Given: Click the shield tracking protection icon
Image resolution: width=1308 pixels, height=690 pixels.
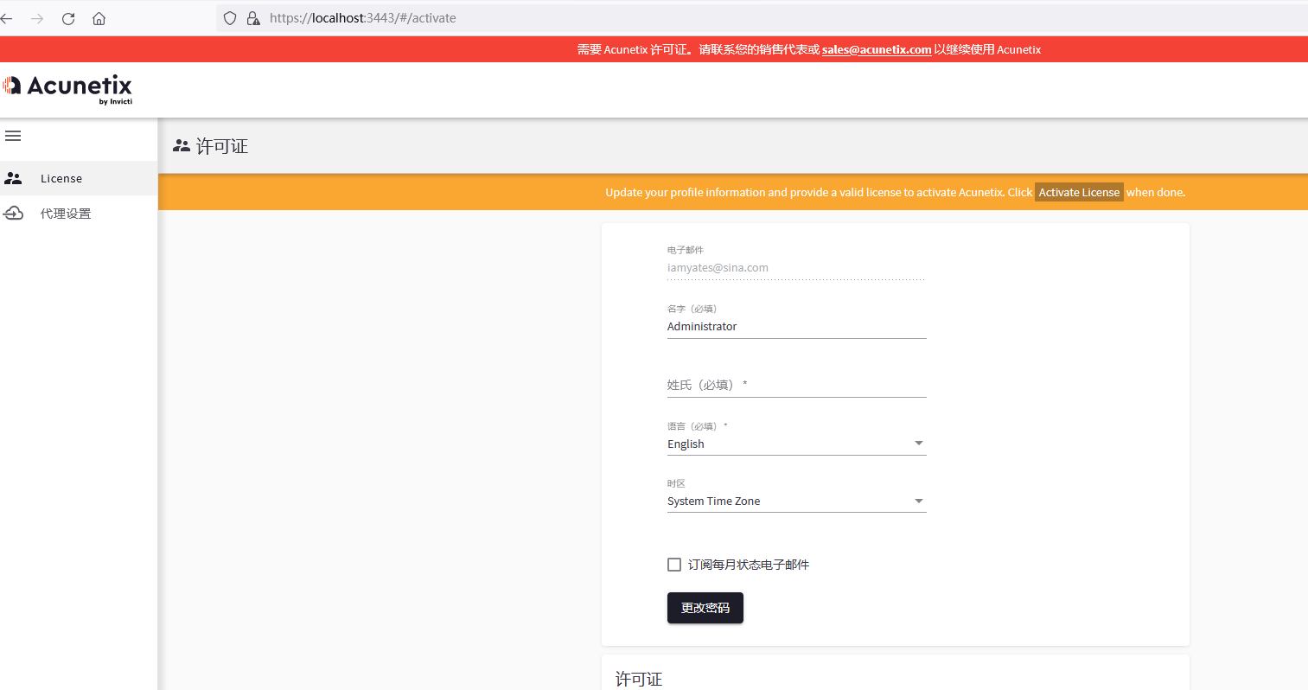Looking at the screenshot, I should (x=230, y=18).
